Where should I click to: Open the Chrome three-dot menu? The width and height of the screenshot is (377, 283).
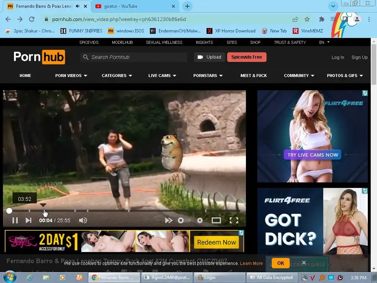tap(369, 19)
